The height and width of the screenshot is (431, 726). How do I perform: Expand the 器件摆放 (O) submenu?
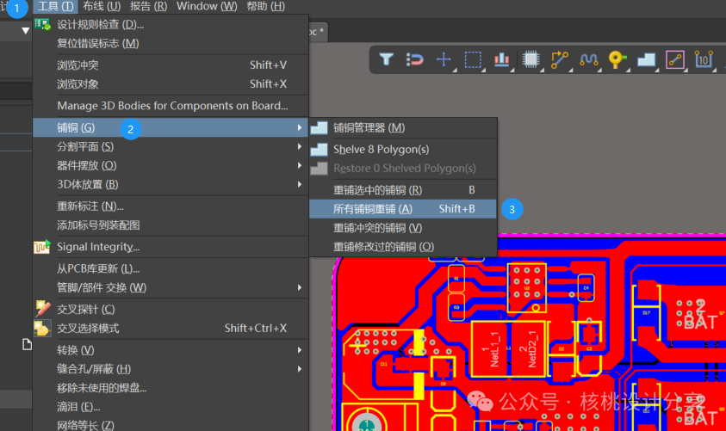171,165
